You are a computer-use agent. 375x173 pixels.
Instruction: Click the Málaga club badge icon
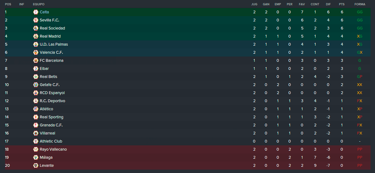coord(36,157)
